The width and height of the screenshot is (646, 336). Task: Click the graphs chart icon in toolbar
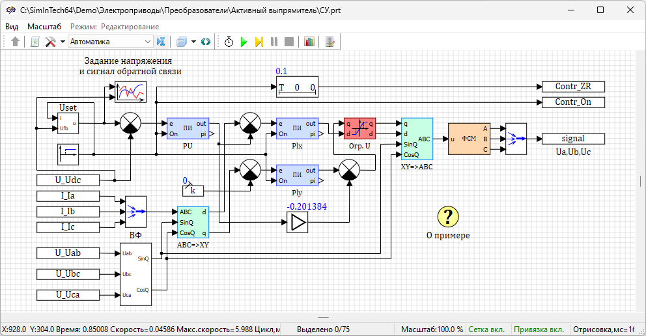(309, 42)
